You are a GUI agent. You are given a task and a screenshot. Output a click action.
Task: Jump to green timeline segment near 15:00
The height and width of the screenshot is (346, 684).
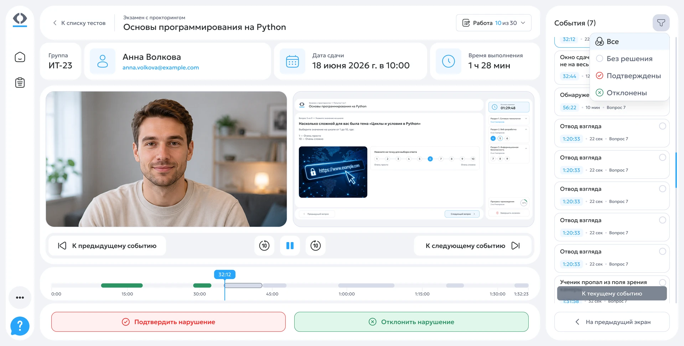point(122,285)
